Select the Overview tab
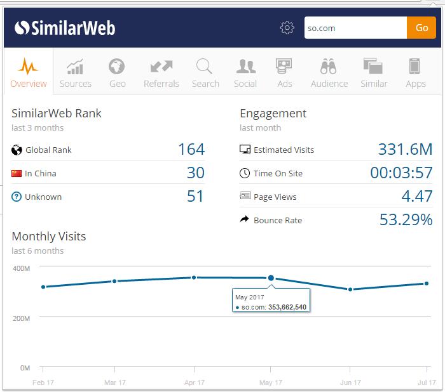 [x=29, y=73]
